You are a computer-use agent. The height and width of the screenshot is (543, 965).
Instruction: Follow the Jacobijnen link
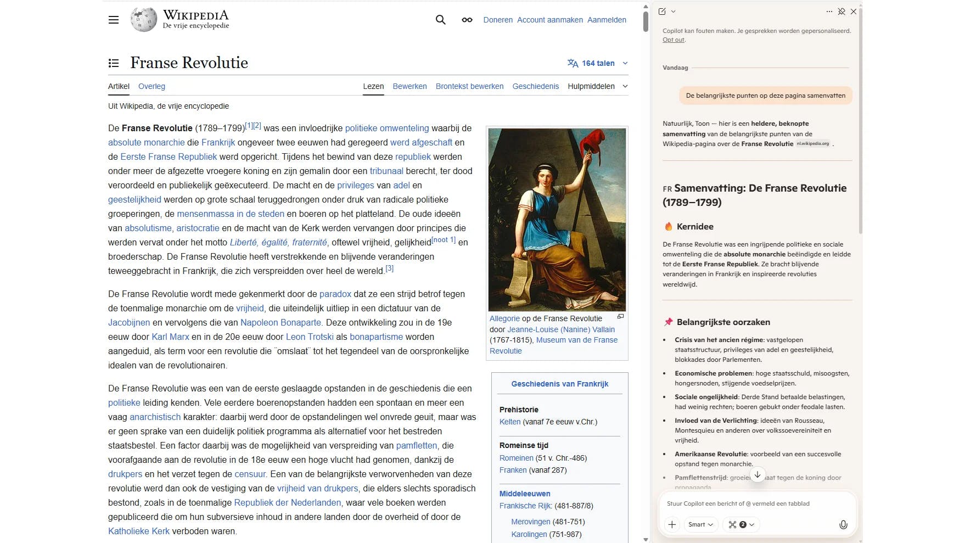click(x=129, y=322)
